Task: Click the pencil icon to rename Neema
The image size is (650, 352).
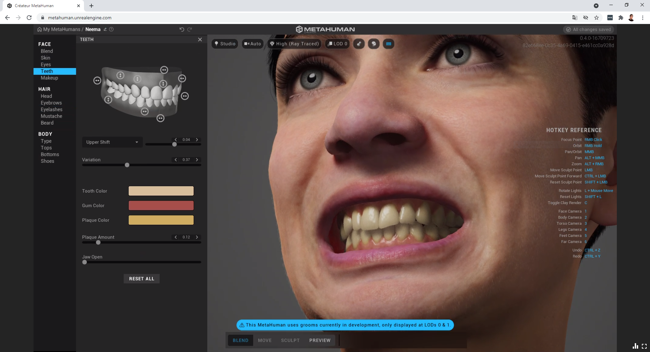Action: click(x=105, y=29)
